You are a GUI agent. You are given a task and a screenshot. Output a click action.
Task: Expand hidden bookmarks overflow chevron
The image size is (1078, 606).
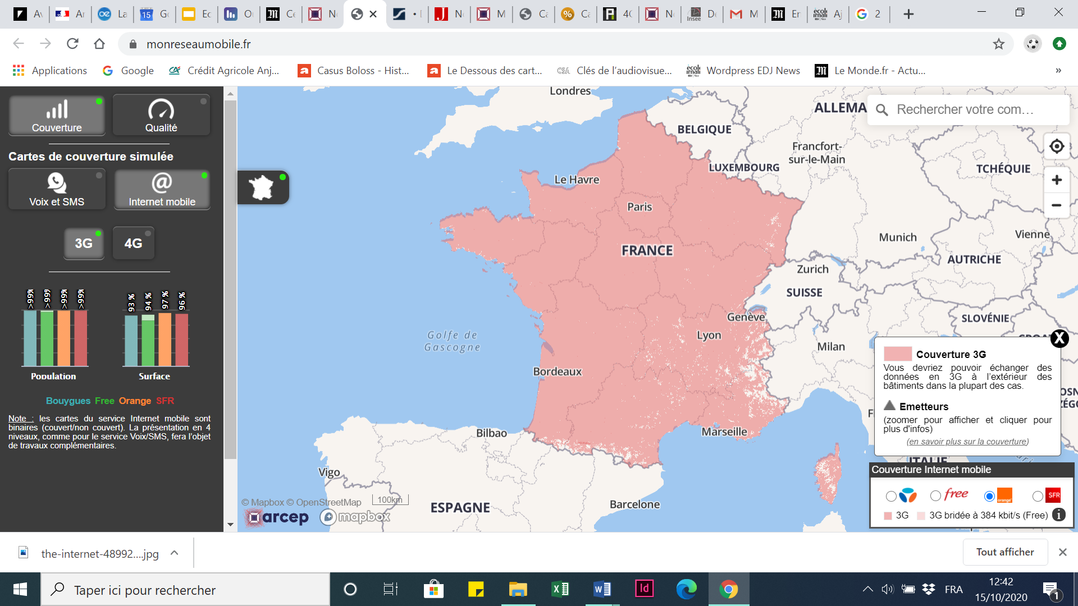[1058, 71]
